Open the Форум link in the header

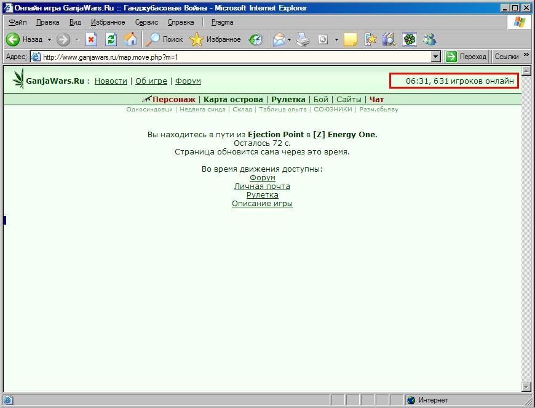coord(188,81)
